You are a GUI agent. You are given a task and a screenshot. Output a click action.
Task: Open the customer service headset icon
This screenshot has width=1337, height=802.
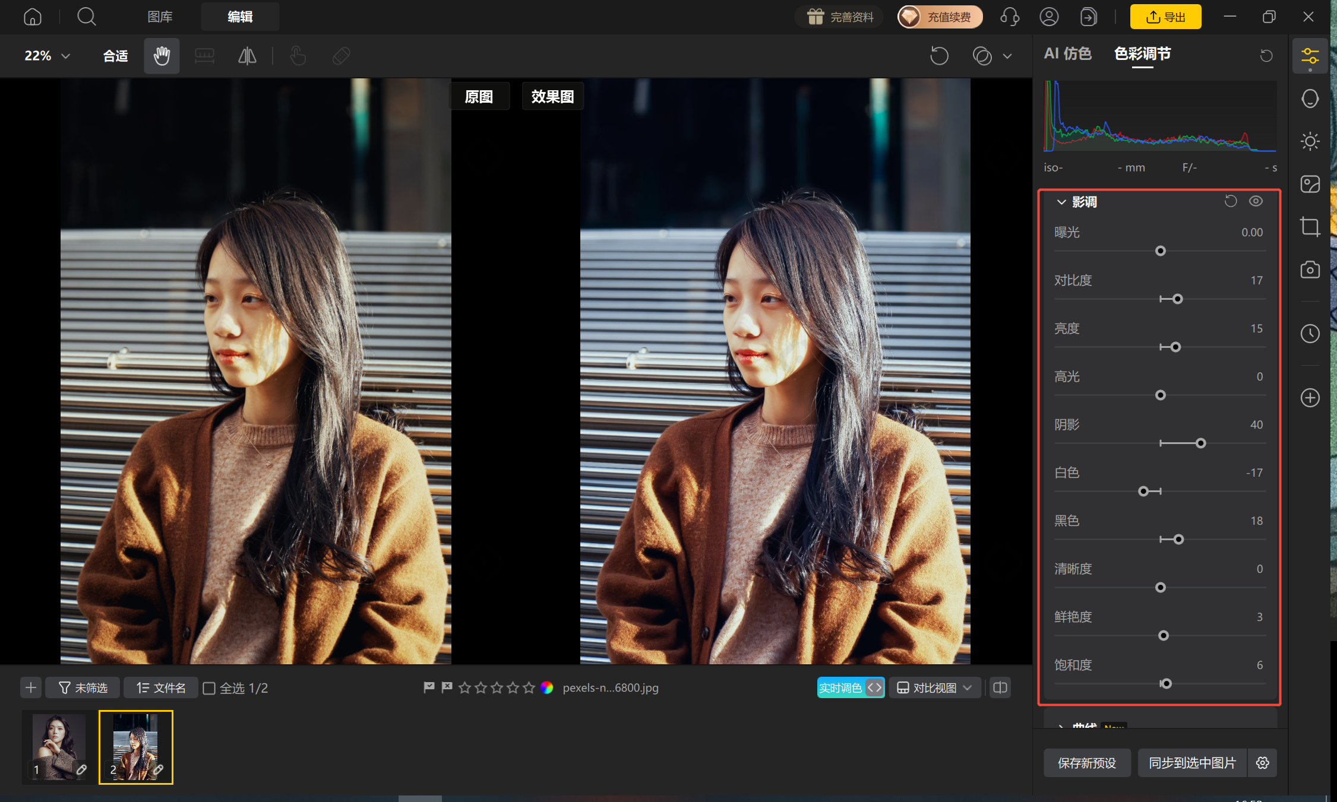point(1010,17)
